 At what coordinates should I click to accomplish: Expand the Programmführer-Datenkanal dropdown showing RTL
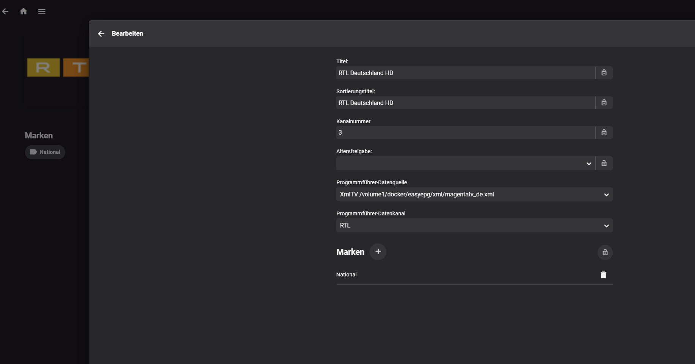(474, 226)
